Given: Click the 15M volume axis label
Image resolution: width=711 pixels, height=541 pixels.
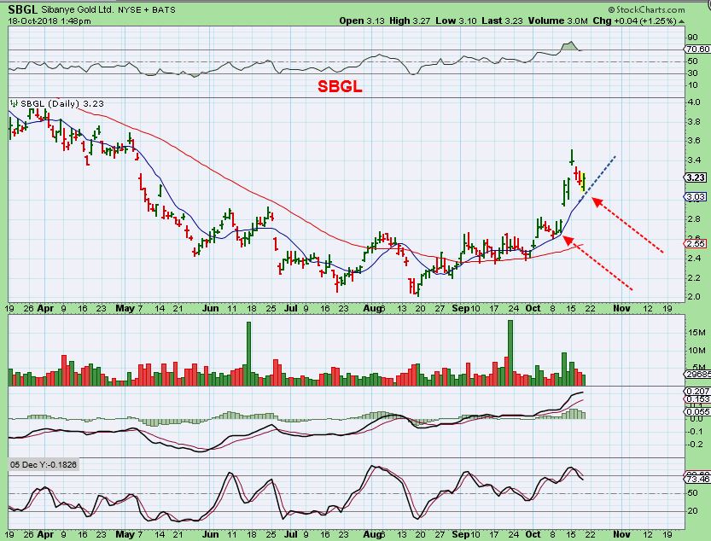Looking at the screenshot, I should [696, 333].
